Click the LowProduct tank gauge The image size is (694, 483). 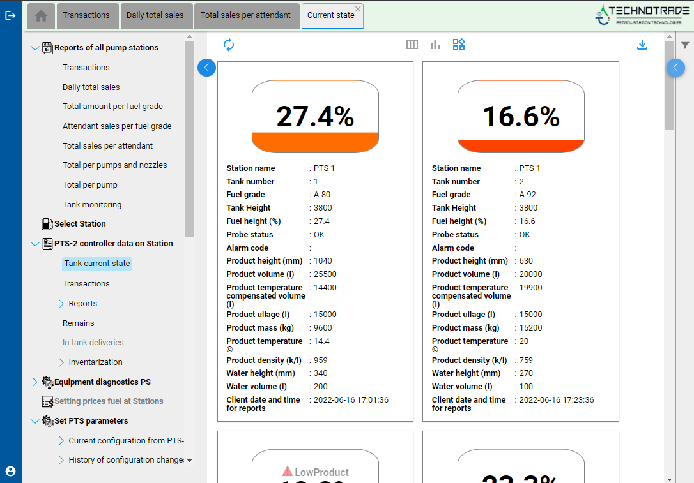coord(315,466)
